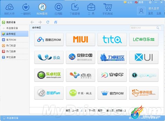Open the 工具 toolbox icon

91,7
